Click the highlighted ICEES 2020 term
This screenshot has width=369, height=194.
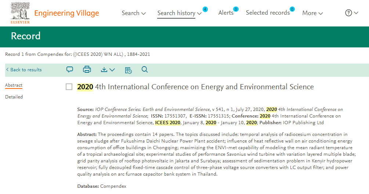point(167,123)
